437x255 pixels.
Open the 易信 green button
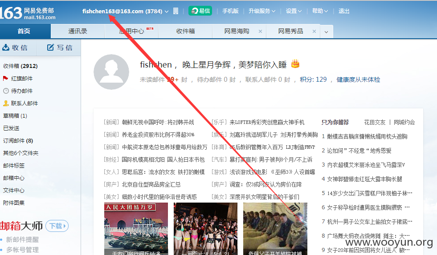200,11
